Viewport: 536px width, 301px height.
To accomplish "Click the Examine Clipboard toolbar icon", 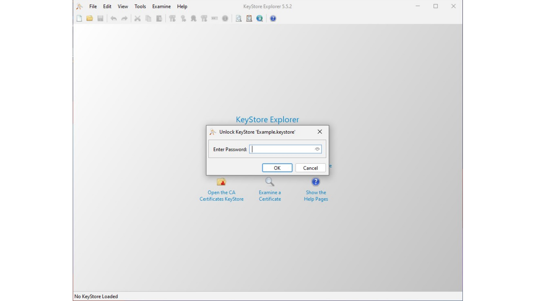I will coord(249,18).
